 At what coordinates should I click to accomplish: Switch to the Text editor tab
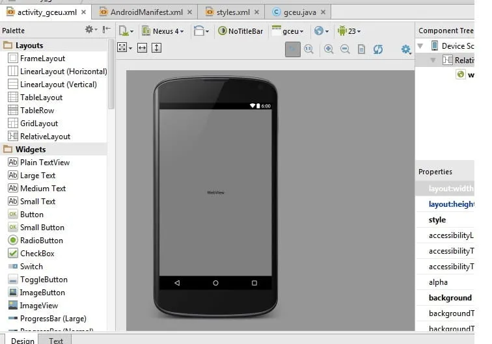tap(56, 340)
